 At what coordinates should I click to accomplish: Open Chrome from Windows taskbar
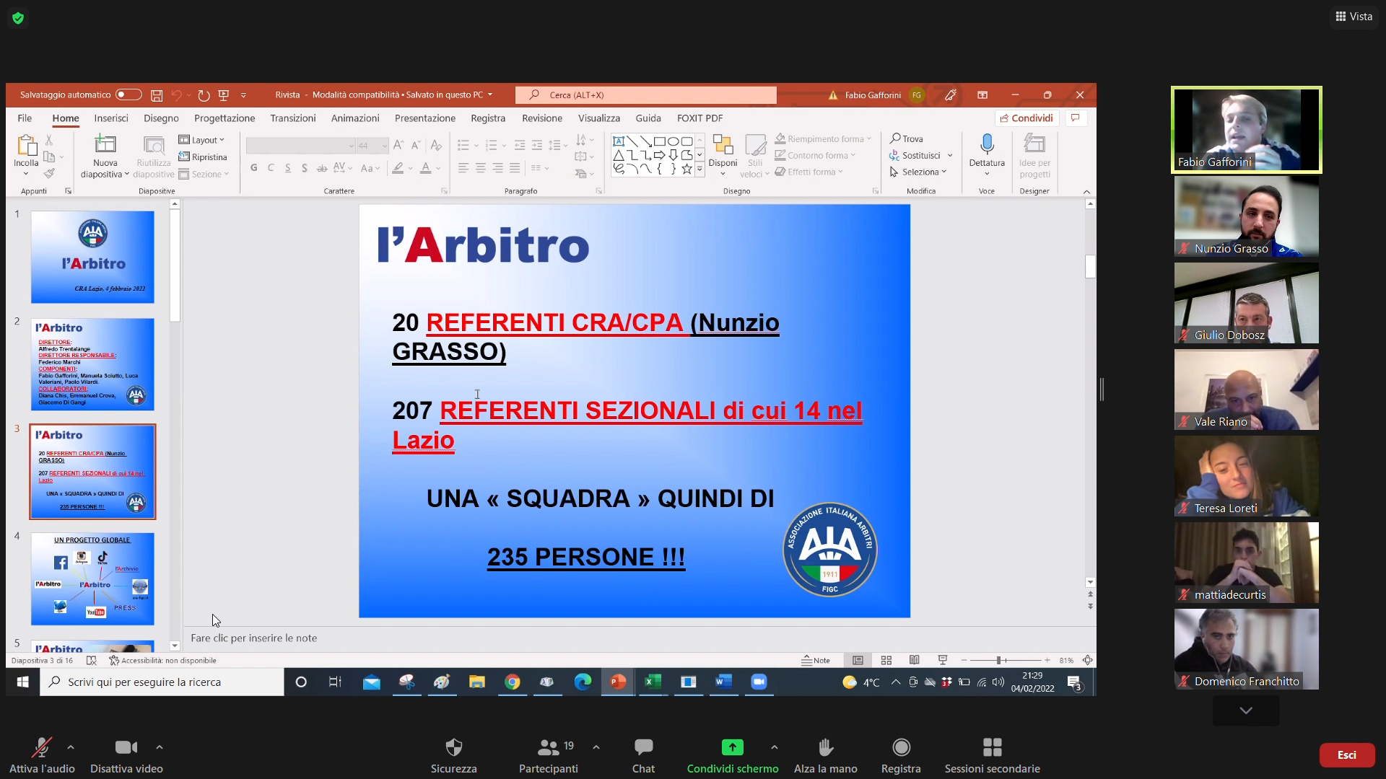coord(512,682)
